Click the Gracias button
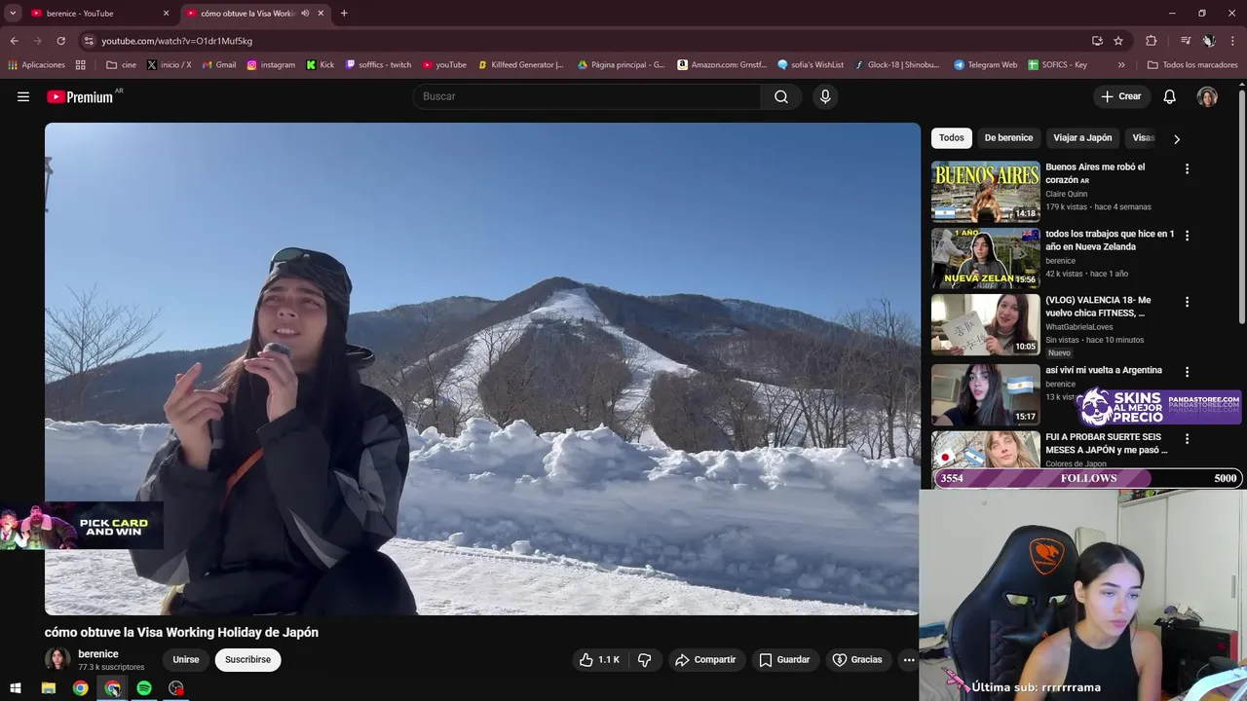Image resolution: width=1247 pixels, height=701 pixels. pyautogui.click(x=857, y=660)
